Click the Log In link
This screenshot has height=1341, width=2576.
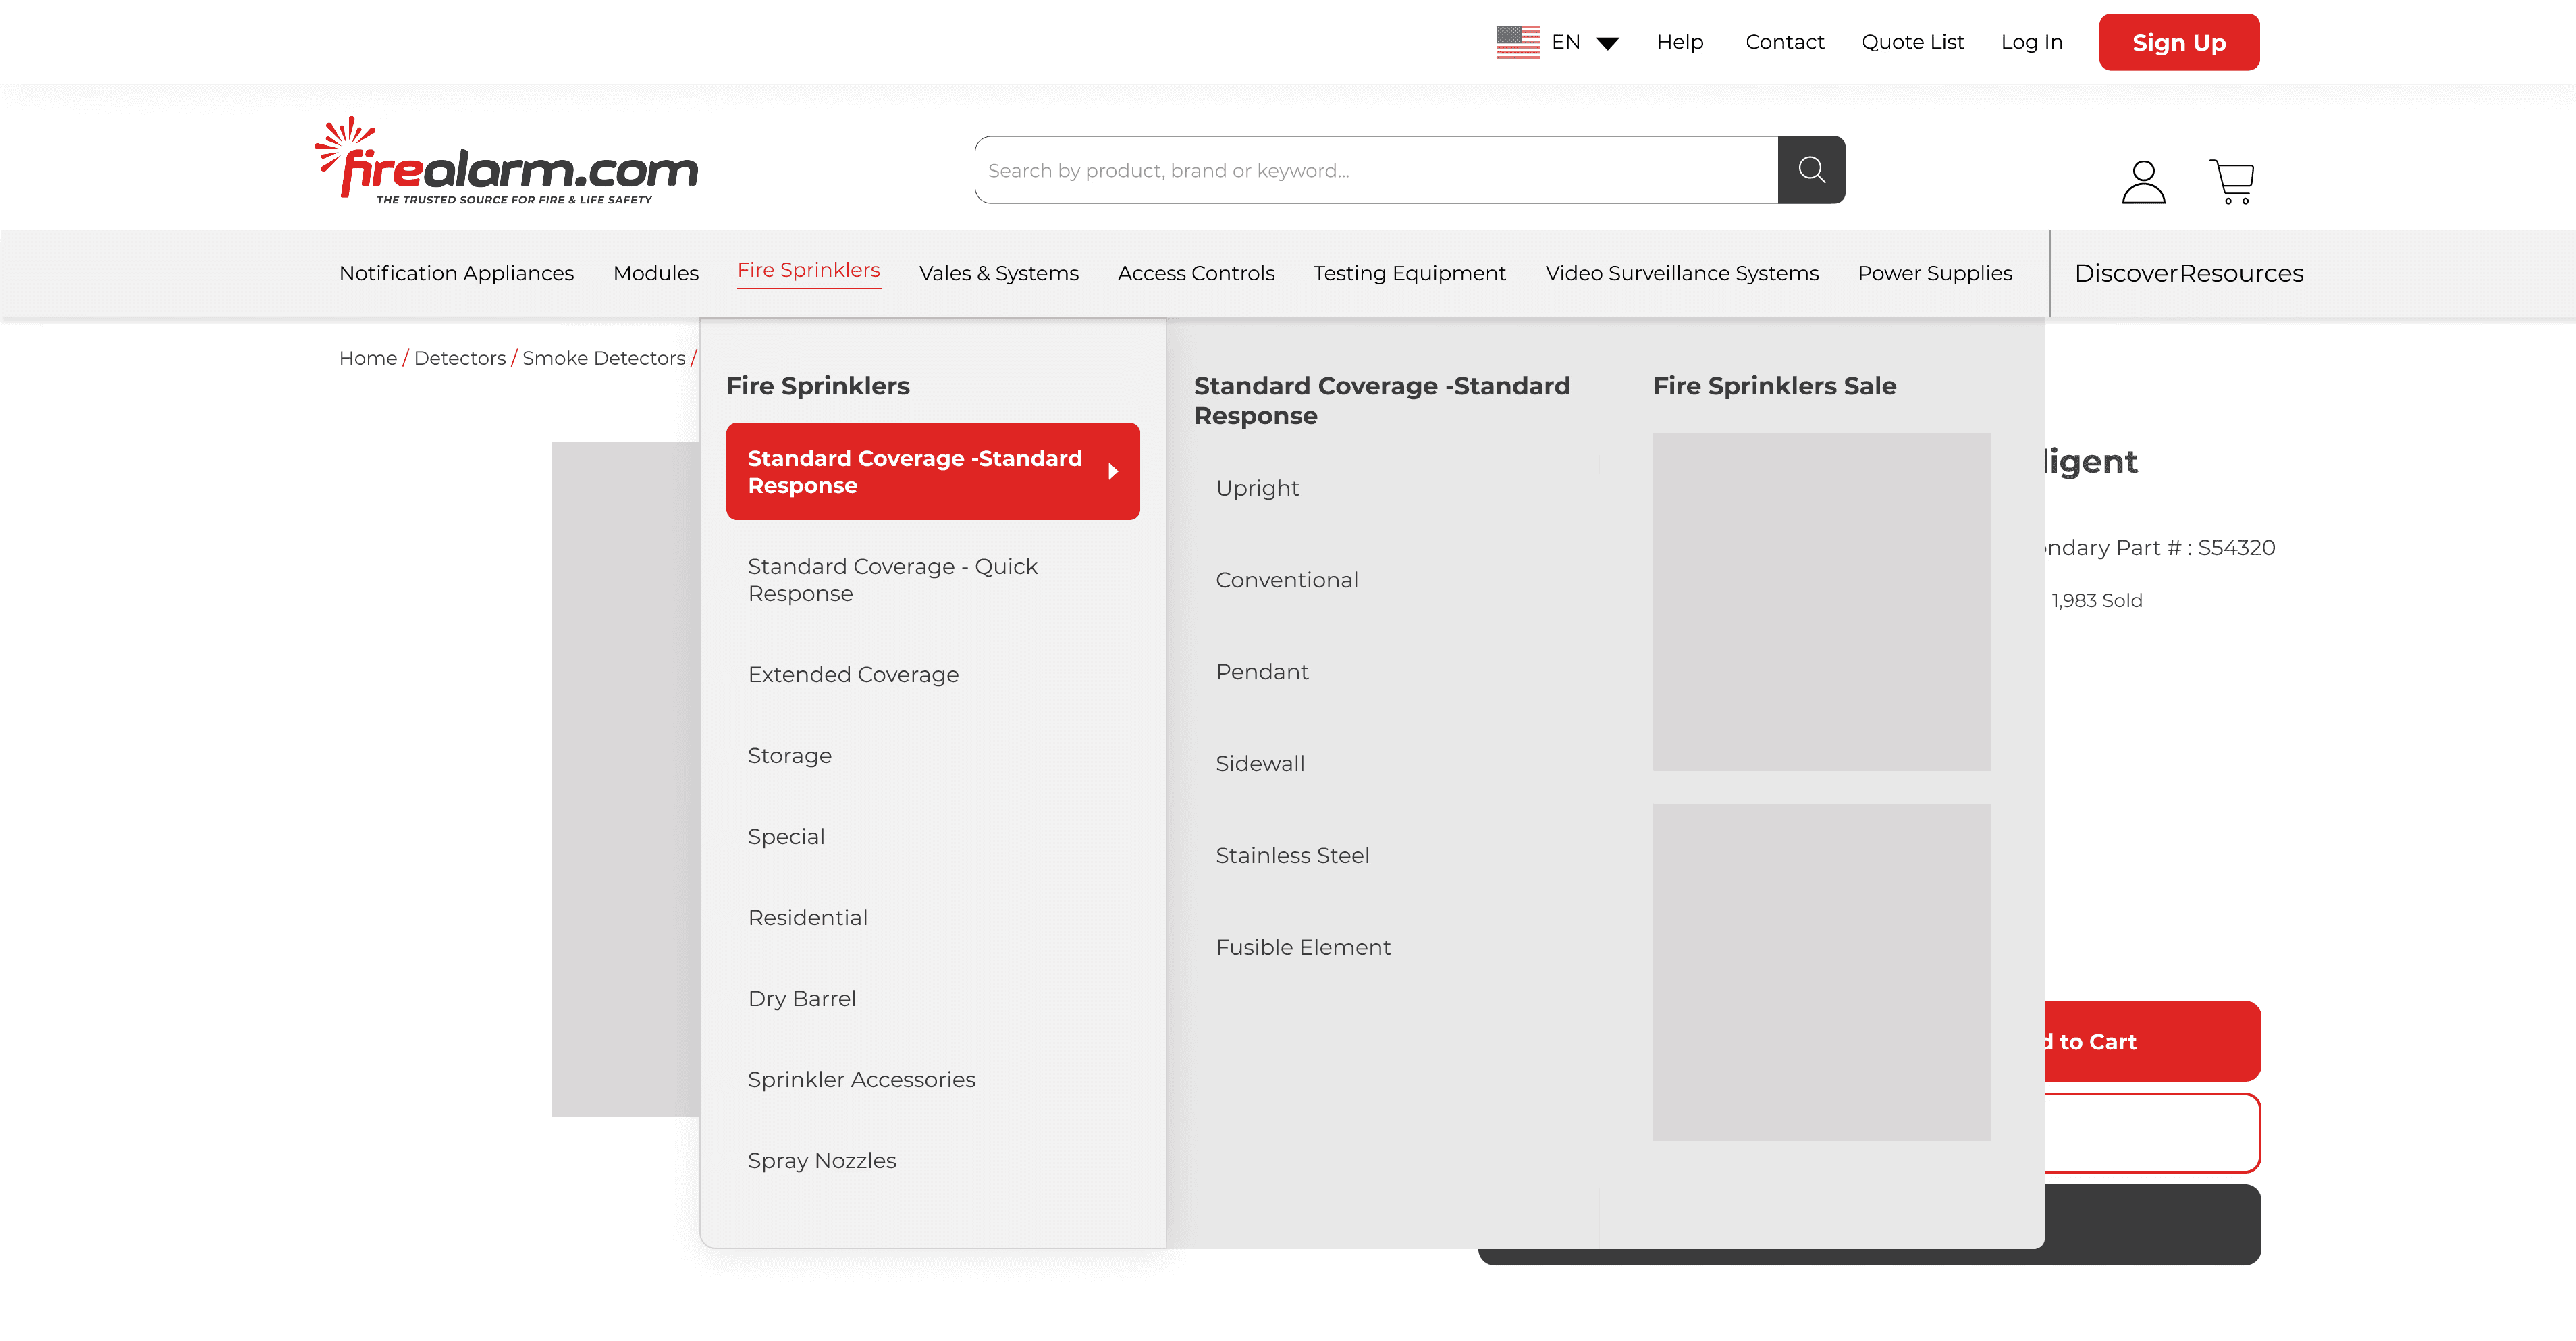(x=2031, y=42)
